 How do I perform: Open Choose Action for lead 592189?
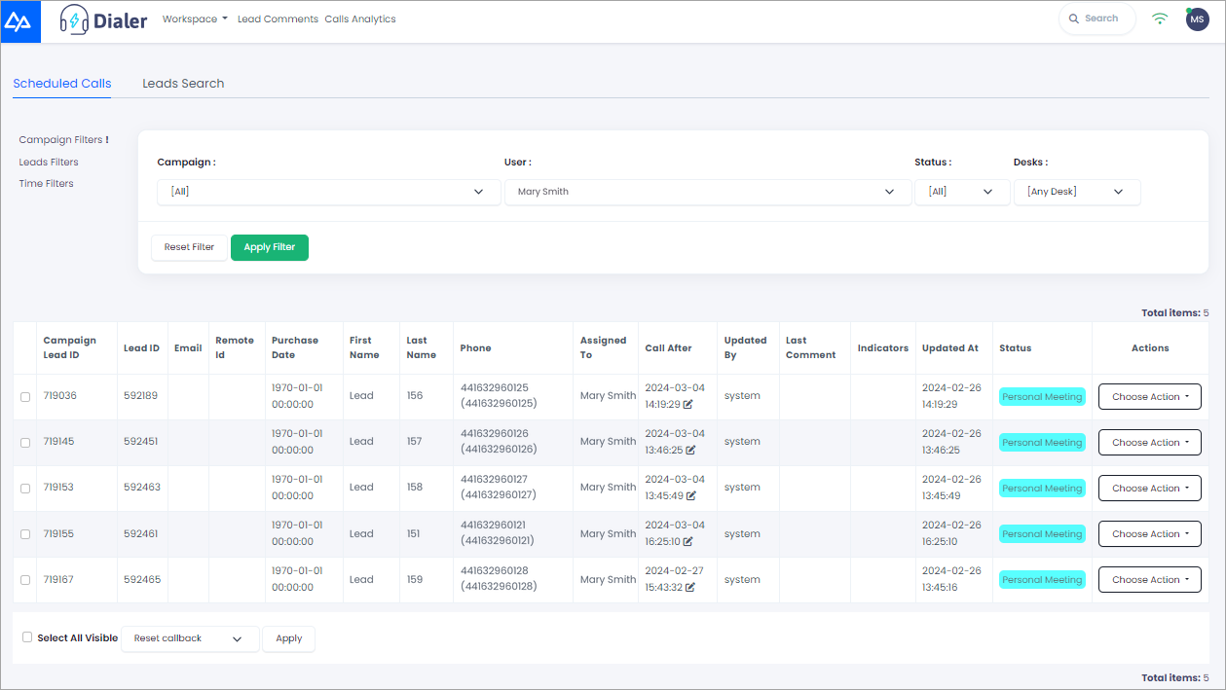(x=1150, y=397)
